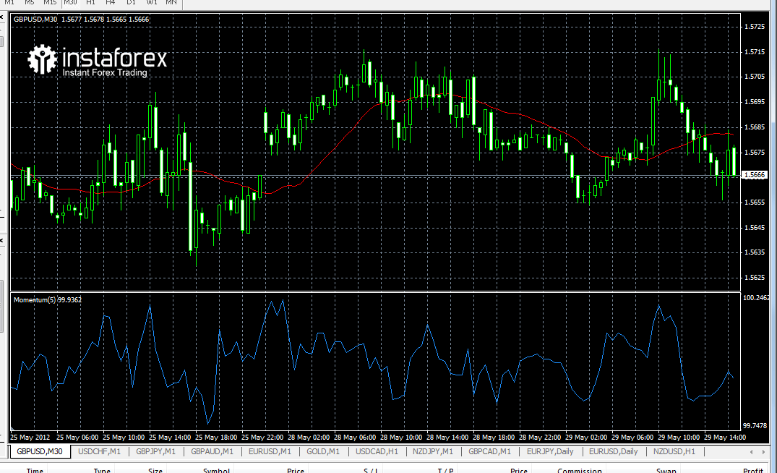Switch timeframe to M5
The width and height of the screenshot is (777, 473).
(x=30, y=2)
